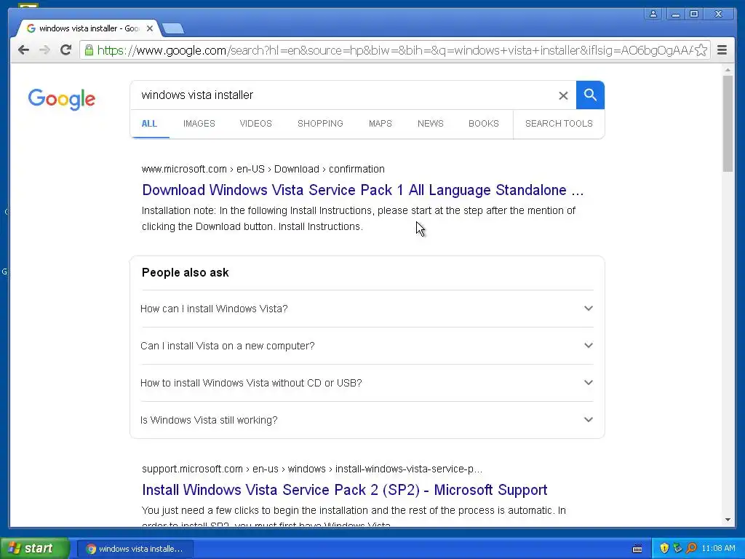Open the on-screen keyboard tray icon
745x559 pixels.
637,549
